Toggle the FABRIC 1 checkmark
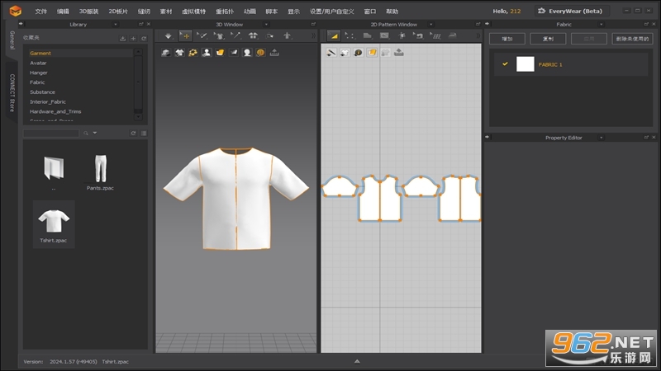Viewport: 661px width, 371px height. coord(505,64)
